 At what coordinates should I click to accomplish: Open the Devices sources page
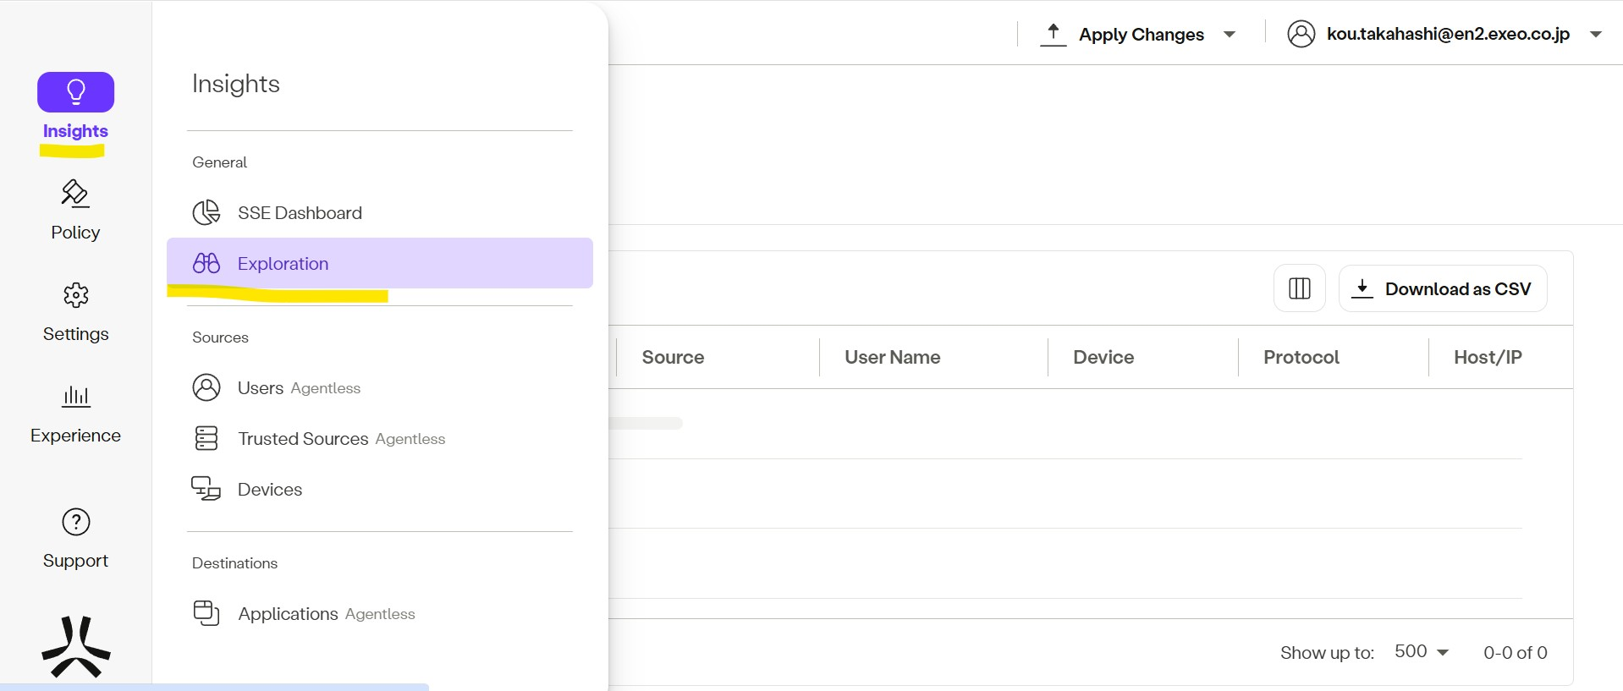269,490
